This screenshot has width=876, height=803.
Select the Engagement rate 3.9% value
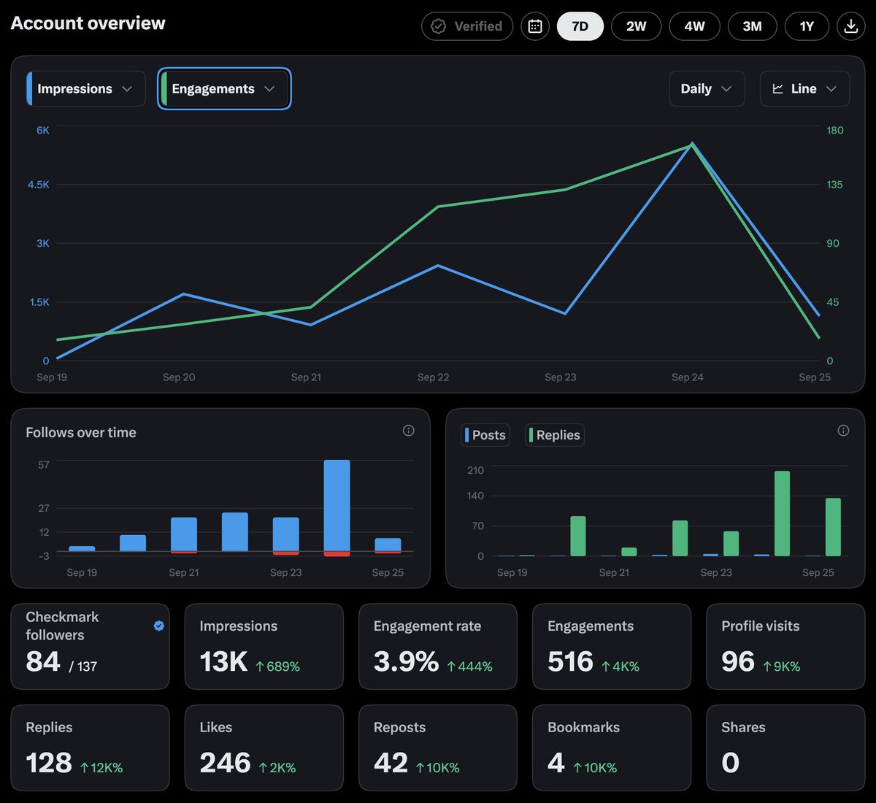406,661
